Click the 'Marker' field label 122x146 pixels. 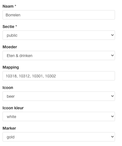9,128
